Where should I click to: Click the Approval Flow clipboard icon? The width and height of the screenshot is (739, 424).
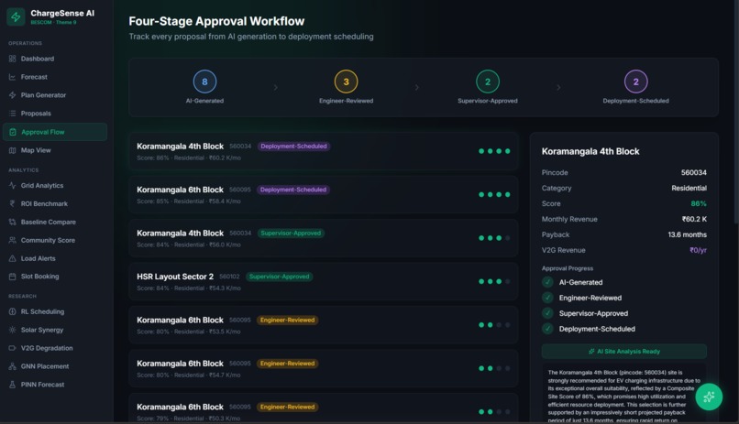13,132
